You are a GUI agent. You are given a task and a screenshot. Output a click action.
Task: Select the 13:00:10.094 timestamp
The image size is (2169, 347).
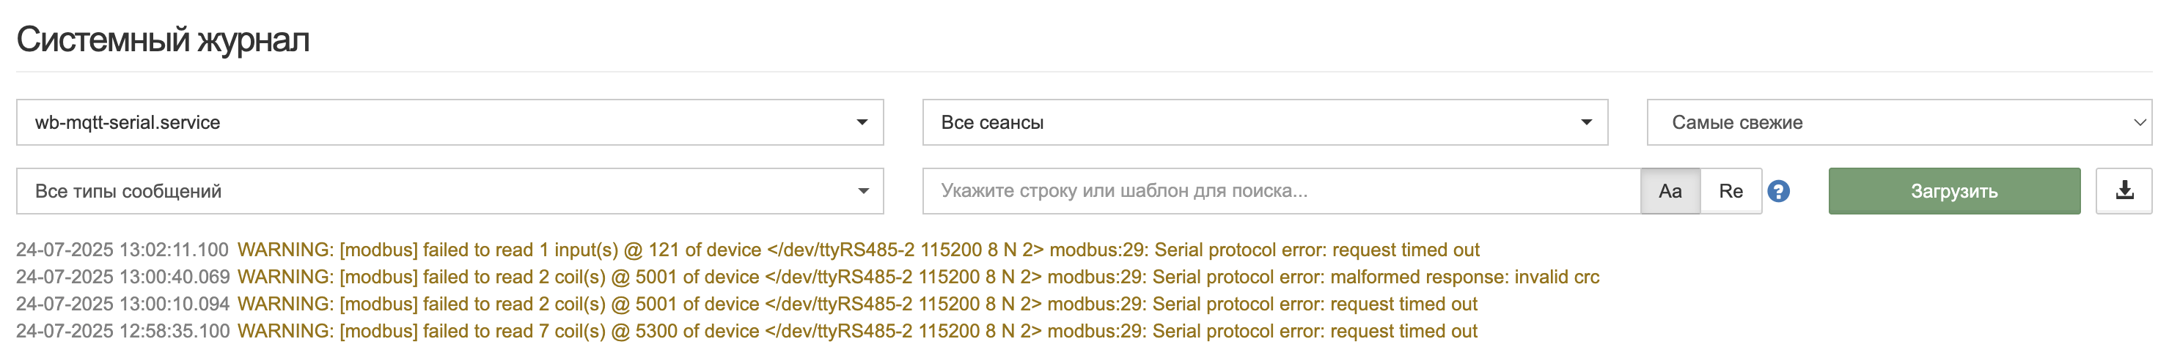(175, 304)
